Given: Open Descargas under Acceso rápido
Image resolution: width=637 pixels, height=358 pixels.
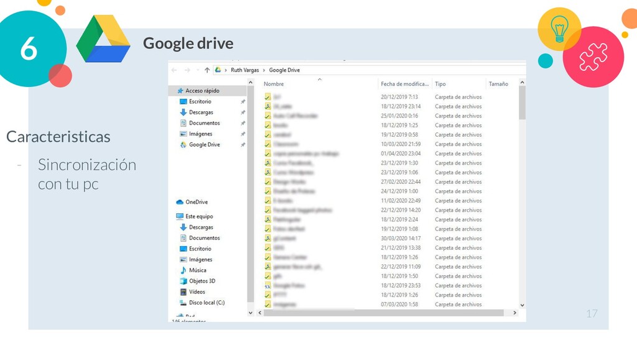Looking at the screenshot, I should tap(201, 112).
